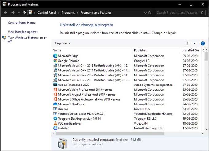Click the Google Chrome program icon
This screenshot has height=151, width=209.
click(55, 61)
